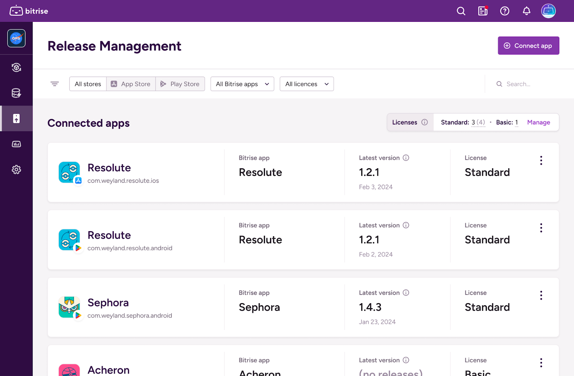This screenshot has width=574, height=376.
Task: Click the Manage licenses link
Action: point(538,122)
